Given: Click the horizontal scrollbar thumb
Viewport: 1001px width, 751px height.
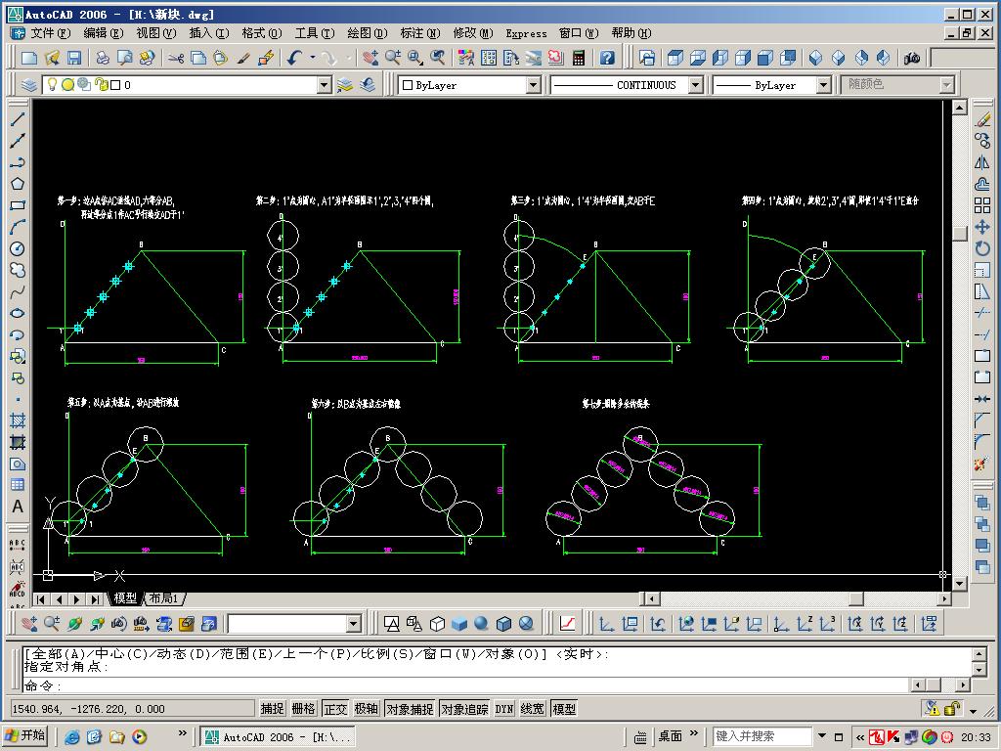Looking at the screenshot, I should coord(856,599).
